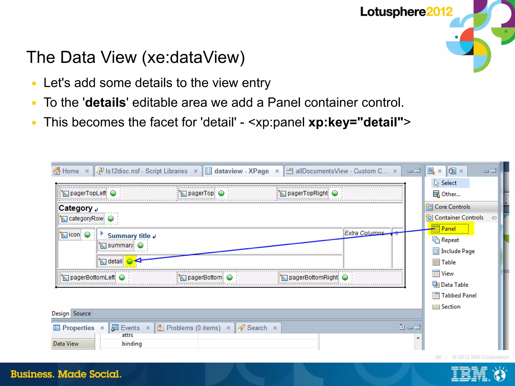Click the 'attrs' property row
Image resolution: width=515 pixels, height=386 pixels.
click(x=209, y=336)
